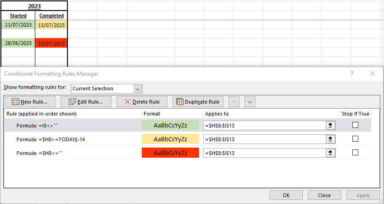Viewport: 384px width, 204px height.
Task: Collapse range selector for yellow rule
Action: click(330, 139)
